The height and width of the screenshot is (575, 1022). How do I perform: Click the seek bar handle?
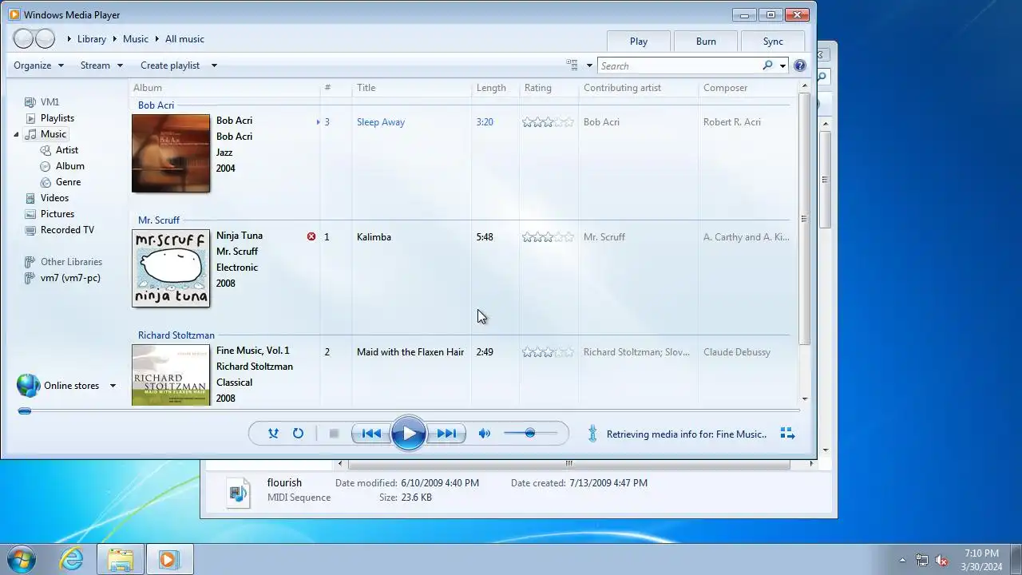coord(25,411)
